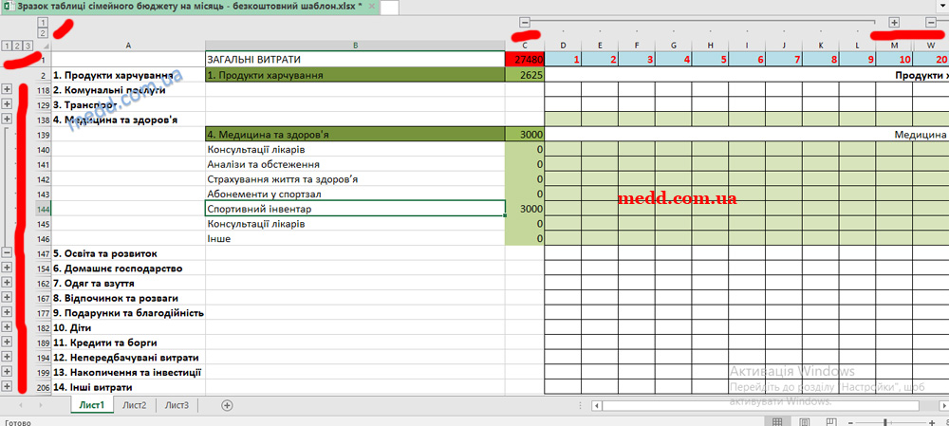Screen dimensions: 949x426
Task: Expand column group with plus above column M
Action: [894, 23]
